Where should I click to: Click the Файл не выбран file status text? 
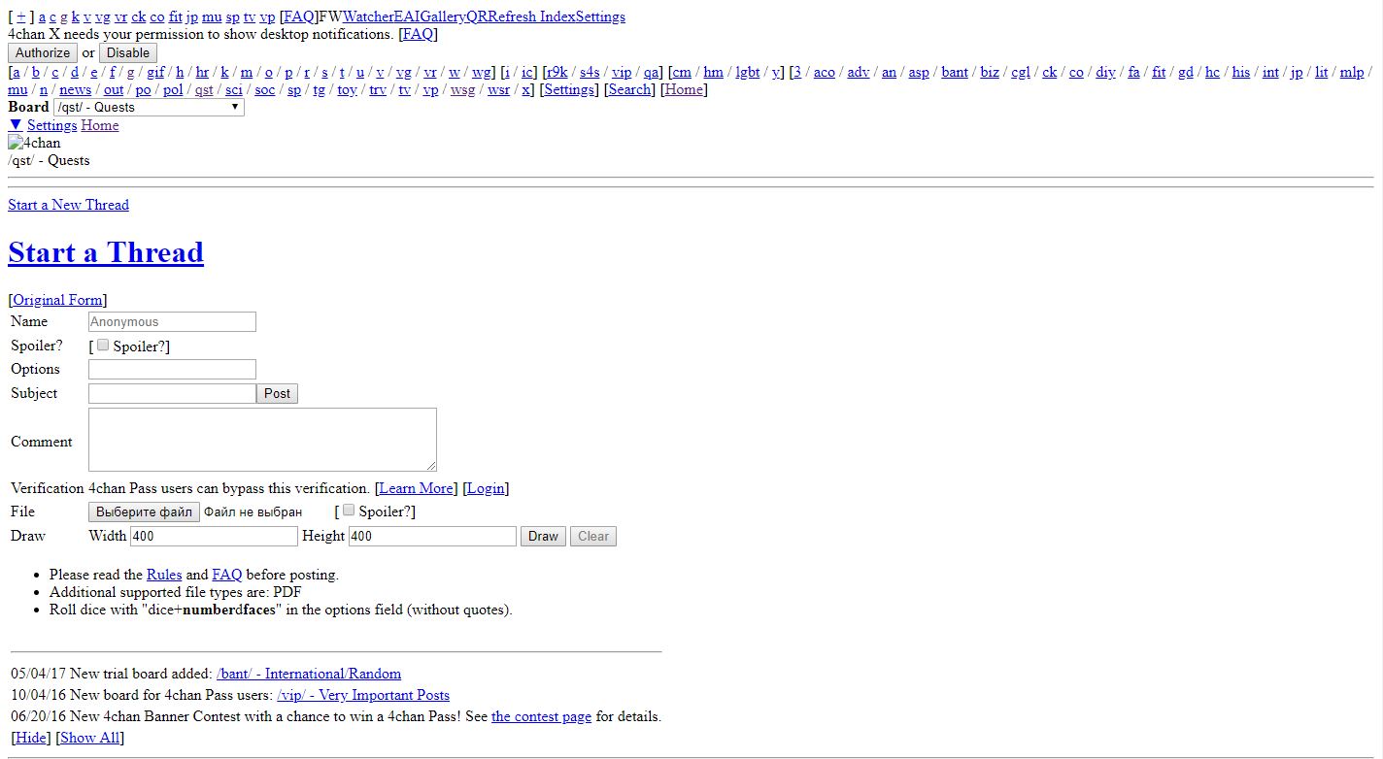tap(253, 511)
